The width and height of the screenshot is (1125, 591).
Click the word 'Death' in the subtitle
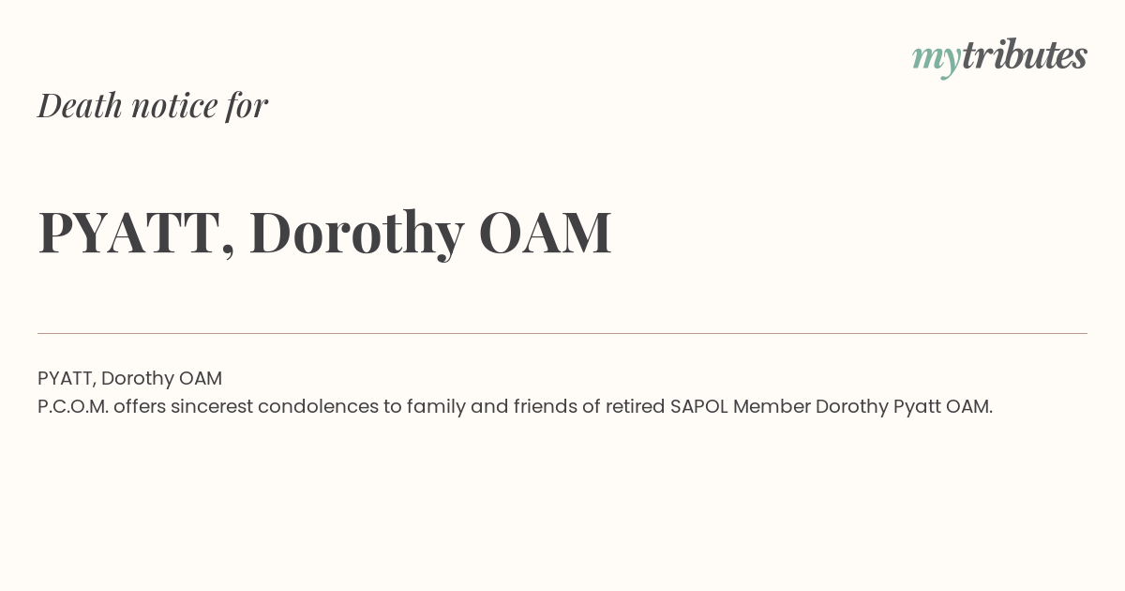click(80, 105)
